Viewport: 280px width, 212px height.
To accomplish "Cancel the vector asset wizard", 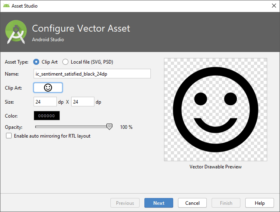I will [192, 203].
